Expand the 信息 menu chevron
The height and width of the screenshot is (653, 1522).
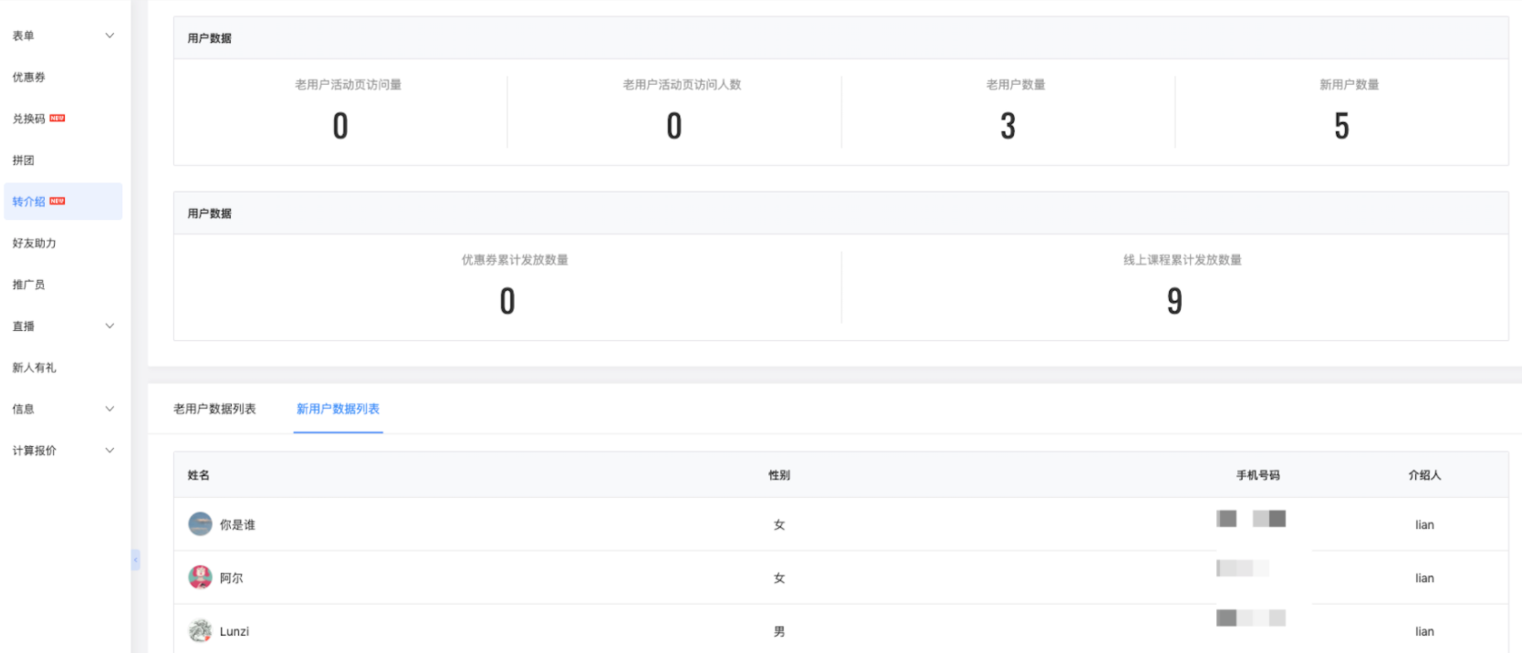tap(109, 409)
